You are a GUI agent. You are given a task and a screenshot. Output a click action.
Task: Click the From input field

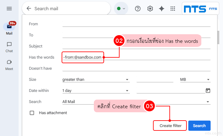click(136, 24)
